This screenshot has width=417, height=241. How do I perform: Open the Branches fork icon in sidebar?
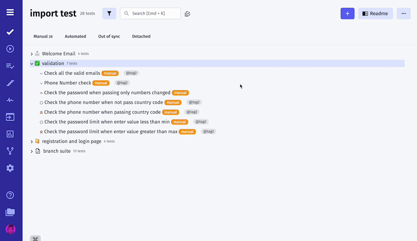pyautogui.click(x=10, y=151)
